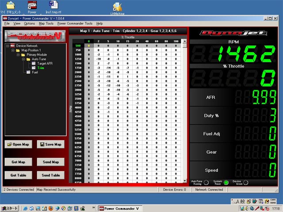Open the Ins1.tmp.rtf desktop file
This screenshot has height=212, width=283.
[54, 7]
